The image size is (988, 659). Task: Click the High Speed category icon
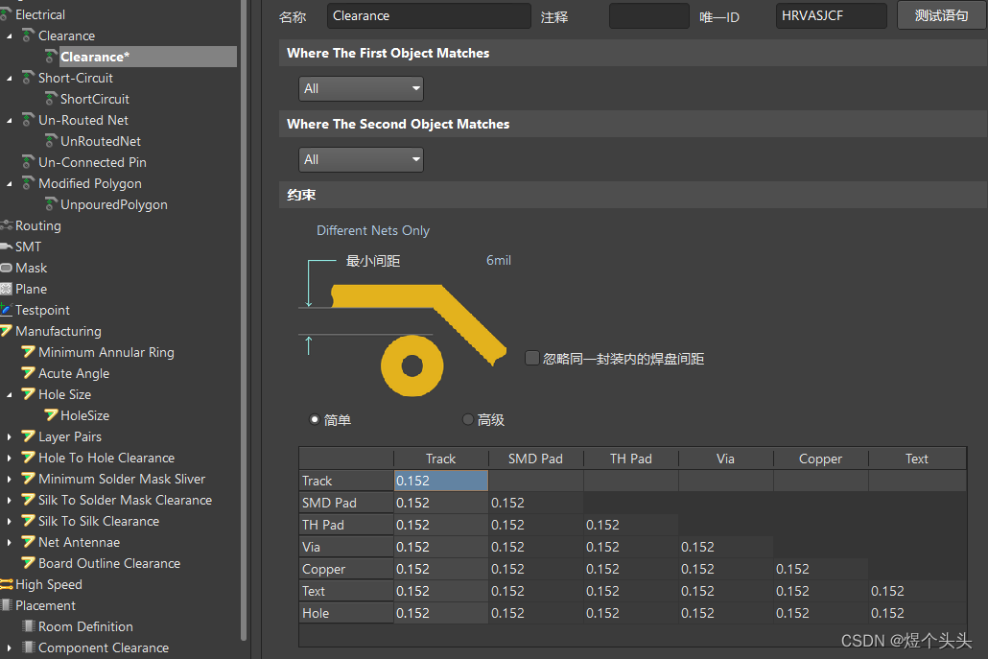click(x=7, y=584)
